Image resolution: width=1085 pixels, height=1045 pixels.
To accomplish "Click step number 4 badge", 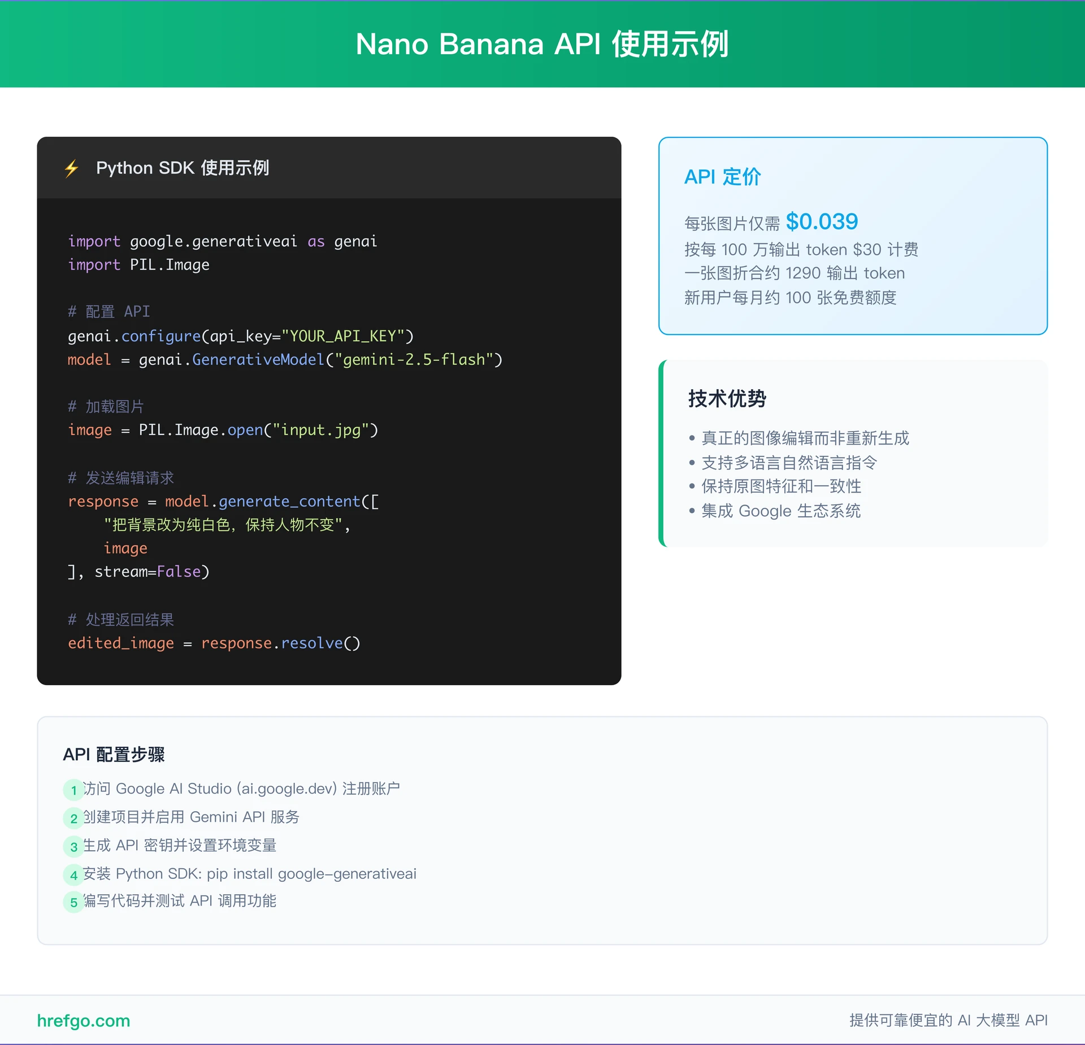I will pos(73,874).
